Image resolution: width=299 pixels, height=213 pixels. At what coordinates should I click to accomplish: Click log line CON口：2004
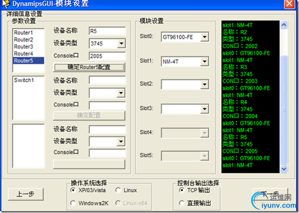click(240, 116)
